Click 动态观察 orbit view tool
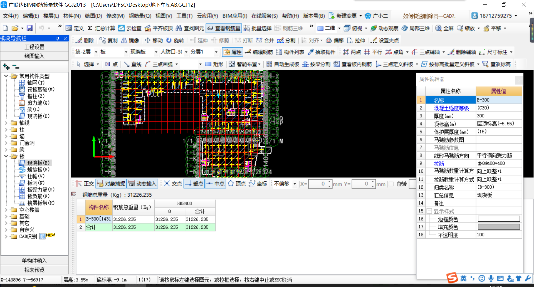Screen dimensions: 534x287 (385, 28)
